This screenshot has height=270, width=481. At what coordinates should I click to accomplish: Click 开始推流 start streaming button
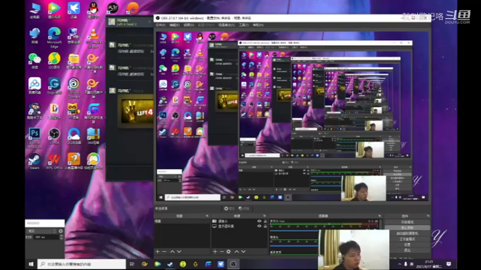[407, 222]
